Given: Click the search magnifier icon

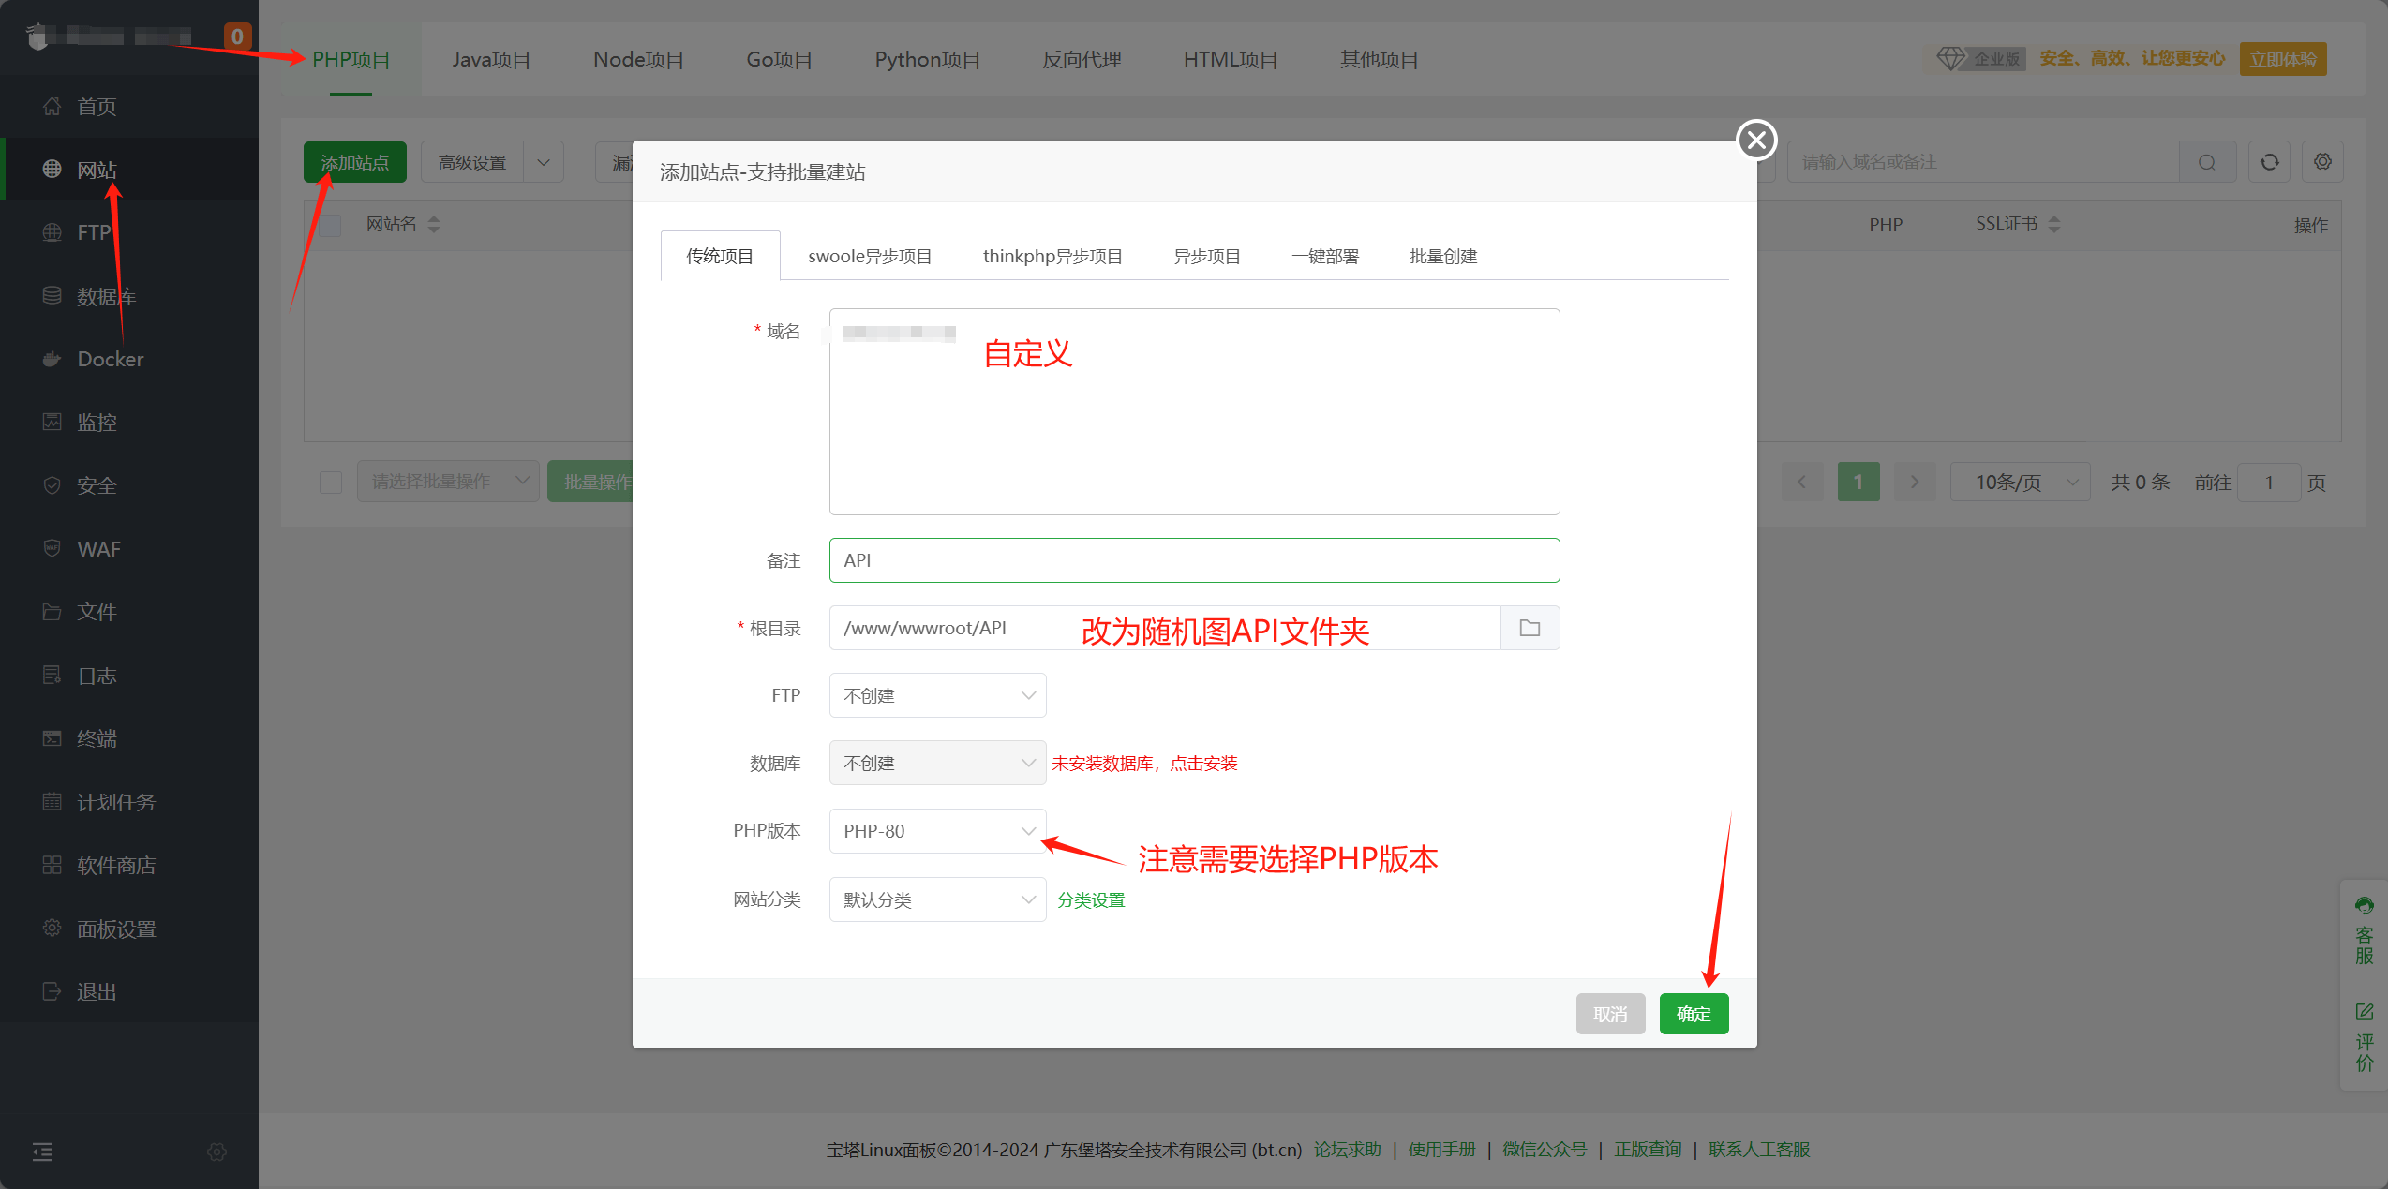Looking at the screenshot, I should click(x=2206, y=162).
